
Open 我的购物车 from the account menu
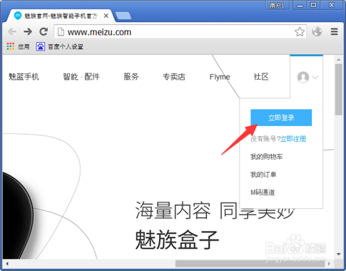coord(266,157)
